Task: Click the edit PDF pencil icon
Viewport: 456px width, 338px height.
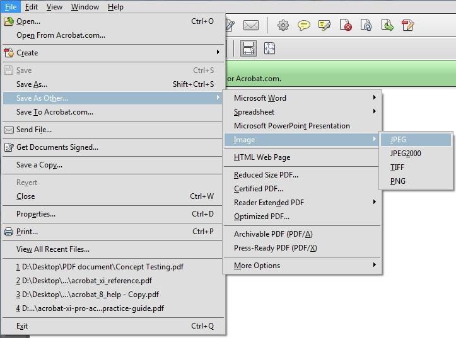Action: coord(407,25)
